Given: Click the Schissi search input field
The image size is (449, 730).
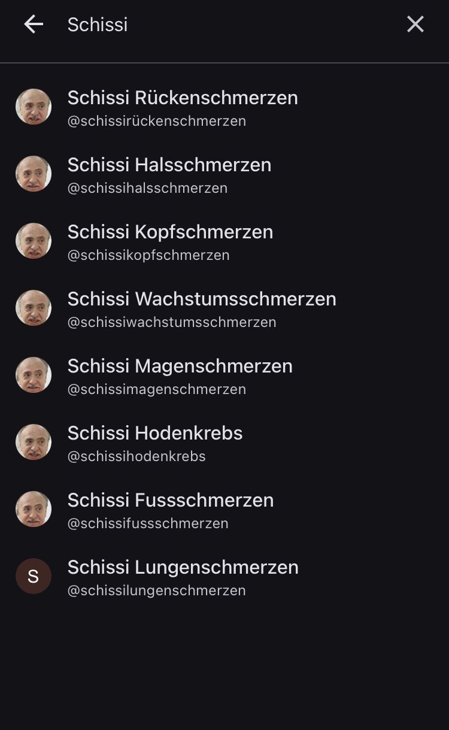Looking at the screenshot, I should (x=230, y=25).
